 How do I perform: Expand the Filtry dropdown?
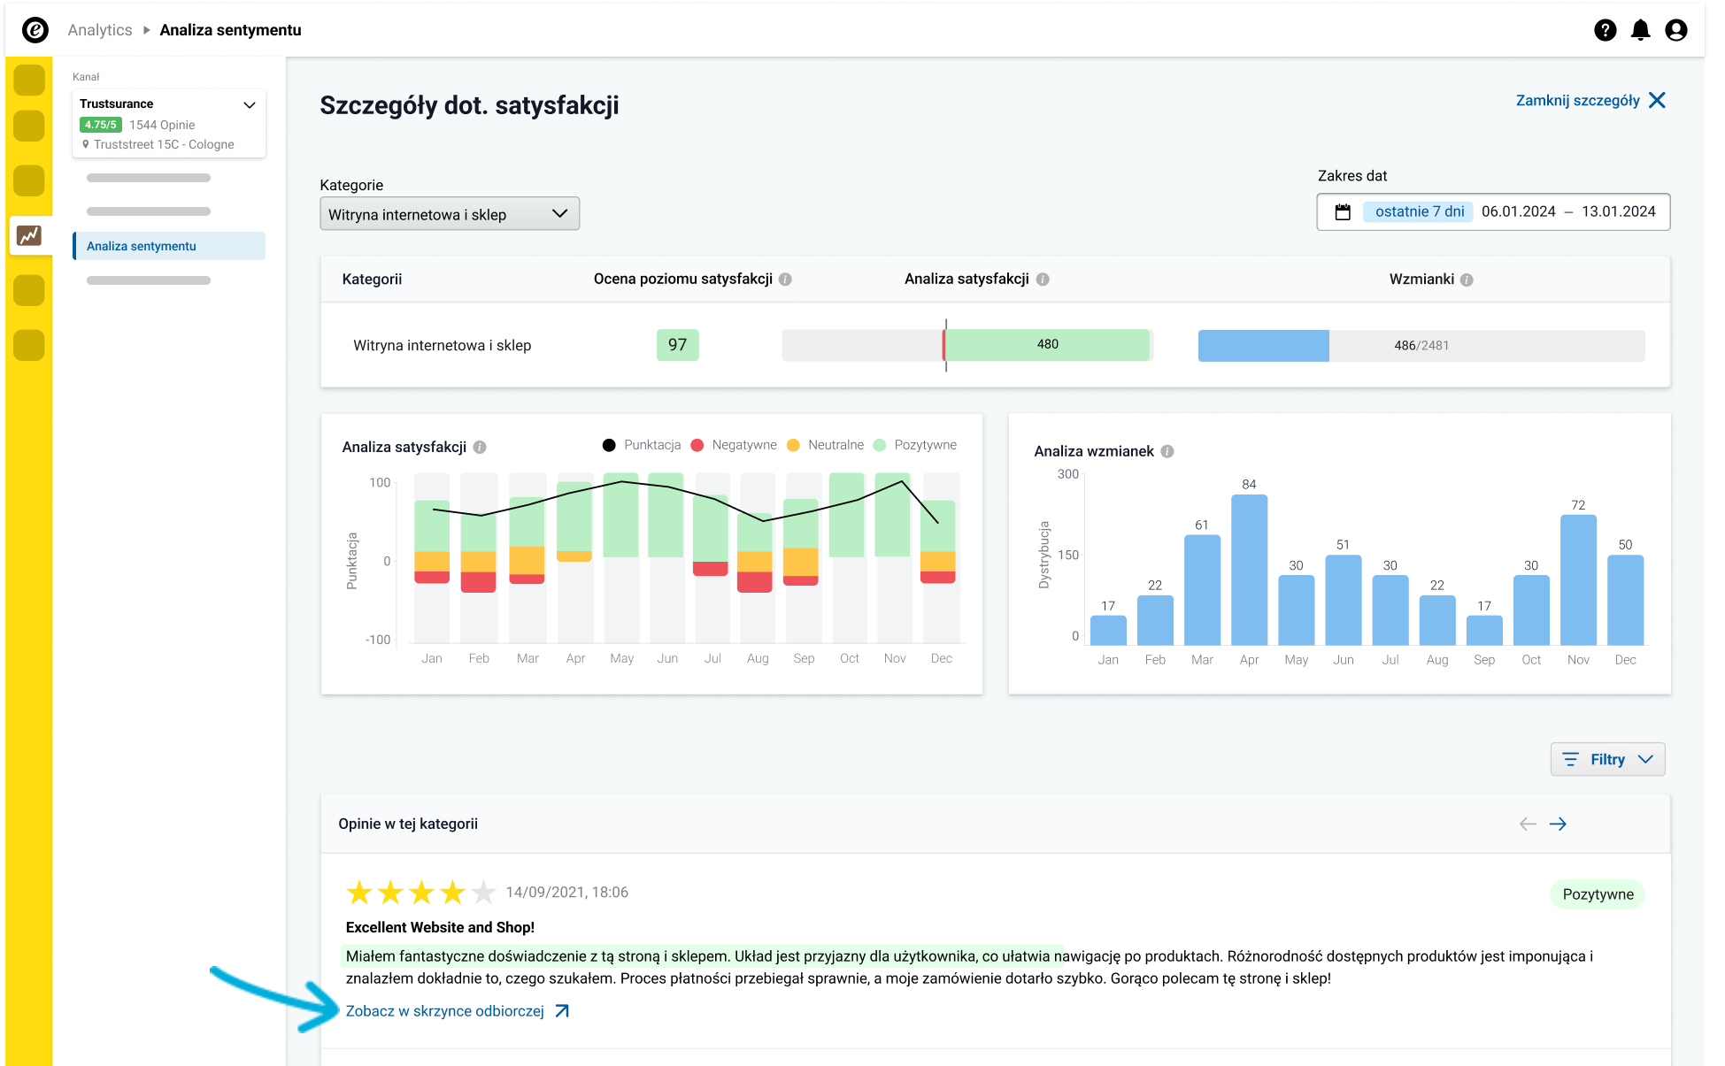click(x=1606, y=759)
